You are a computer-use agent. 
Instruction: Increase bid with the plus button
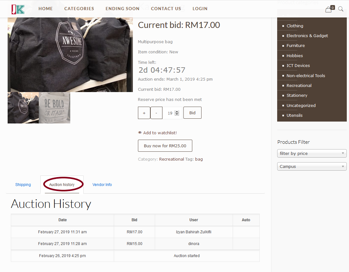coord(144,113)
